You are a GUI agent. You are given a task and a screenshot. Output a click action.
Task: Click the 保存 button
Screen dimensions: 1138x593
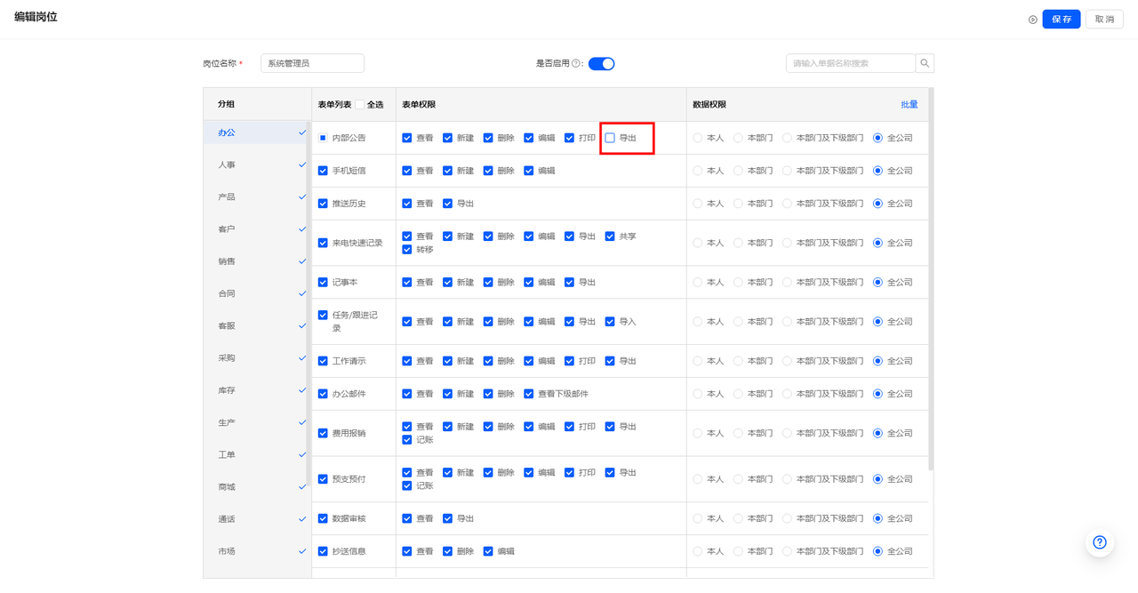click(1062, 20)
